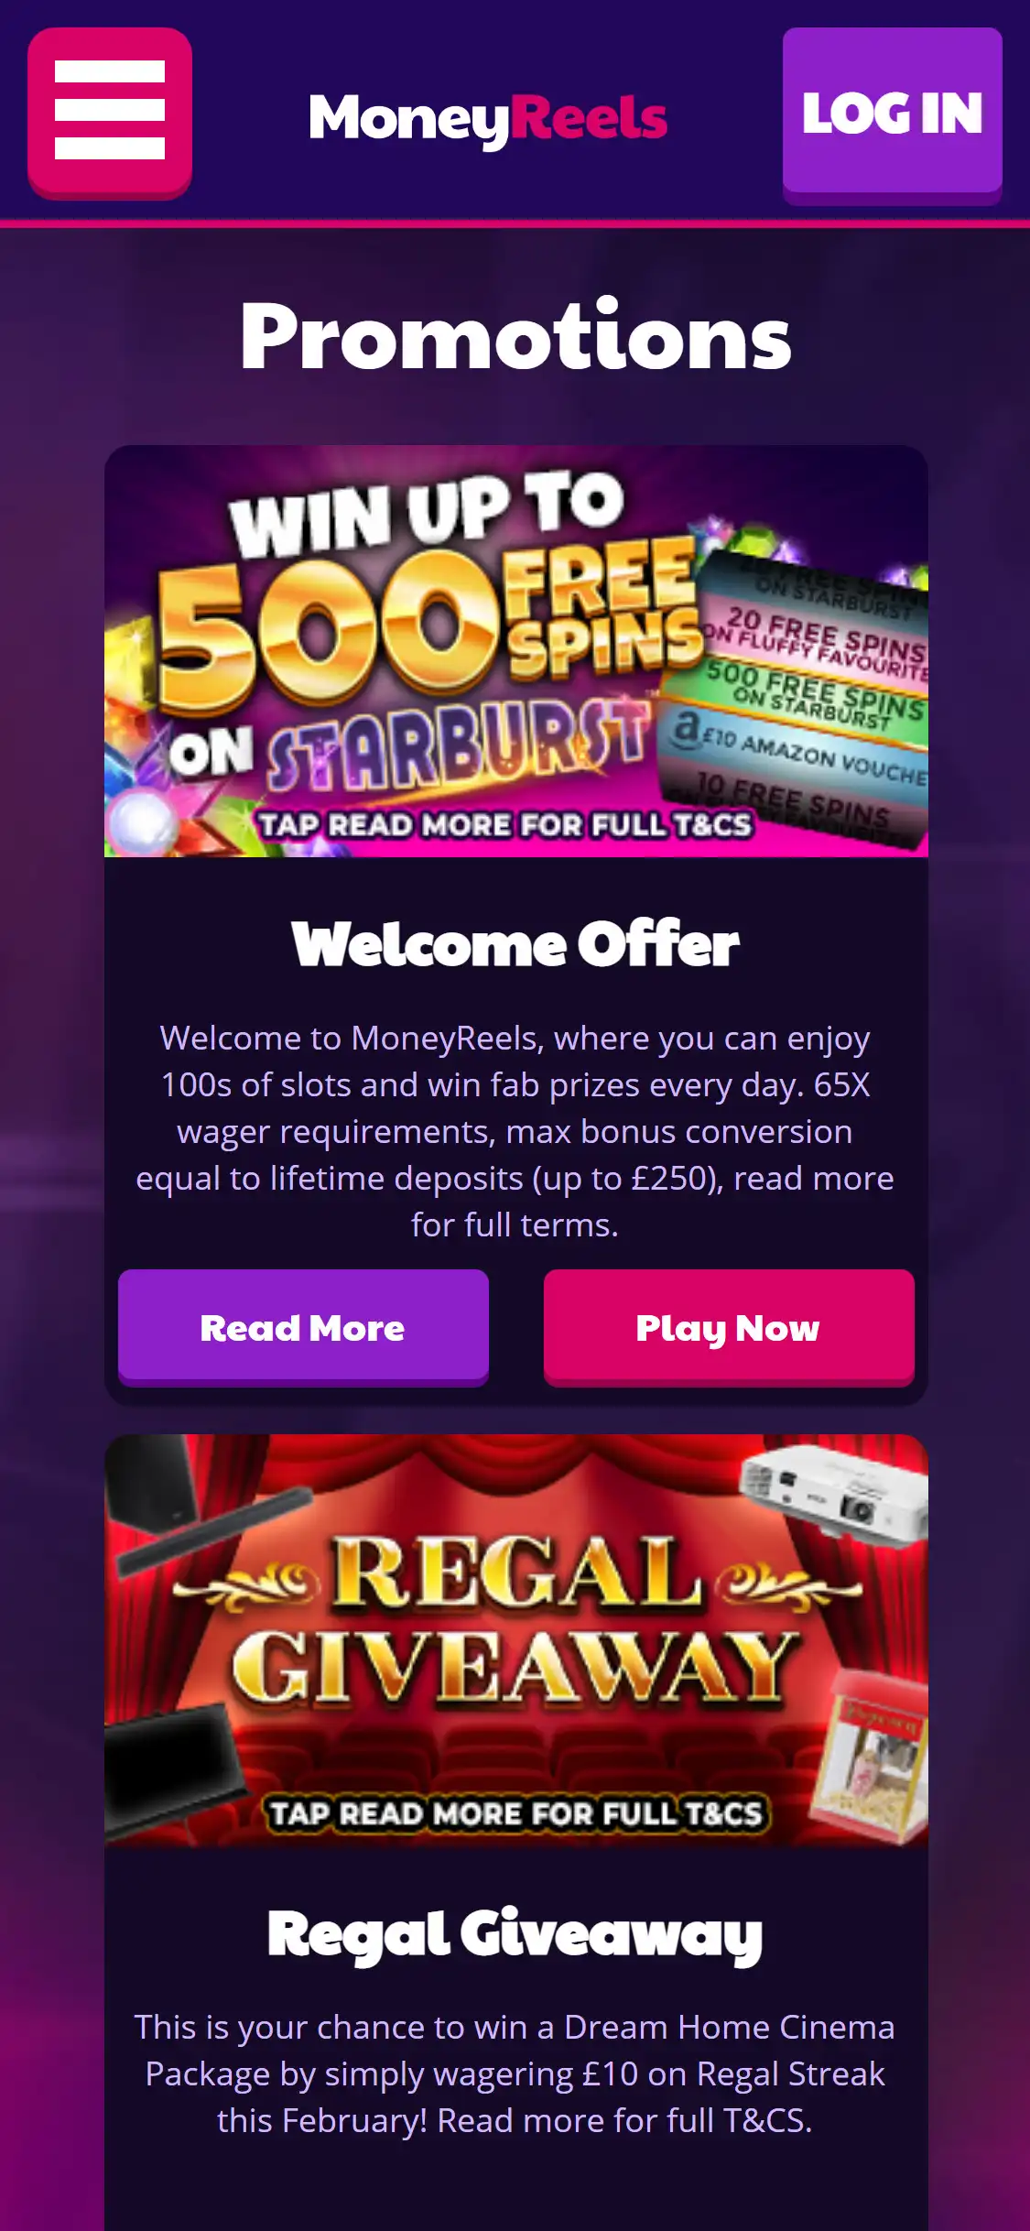Image resolution: width=1030 pixels, height=2231 pixels.
Task: Click the Welcome Offer title
Action: click(515, 944)
